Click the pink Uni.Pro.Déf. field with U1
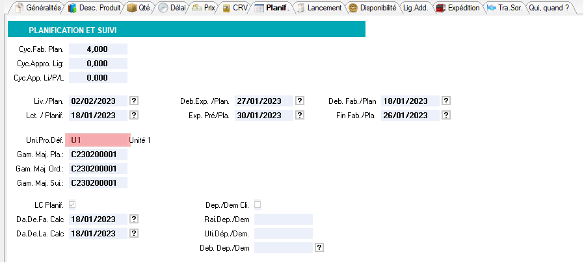 click(98, 140)
